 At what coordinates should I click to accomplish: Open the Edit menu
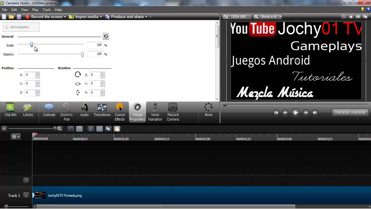point(14,10)
